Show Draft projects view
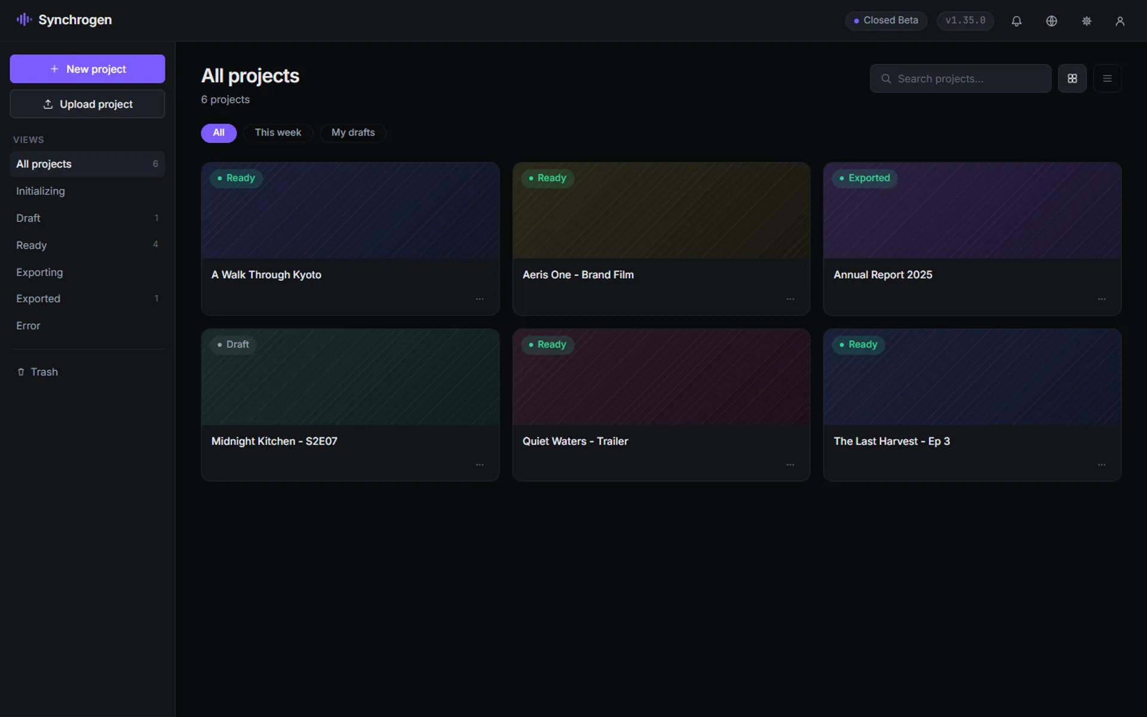 87,218
